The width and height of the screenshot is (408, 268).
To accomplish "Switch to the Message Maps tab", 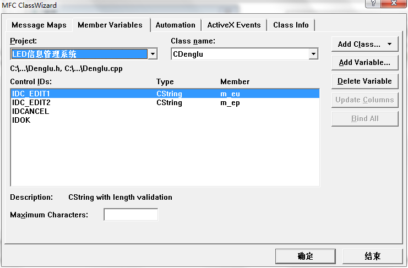I will pos(39,25).
